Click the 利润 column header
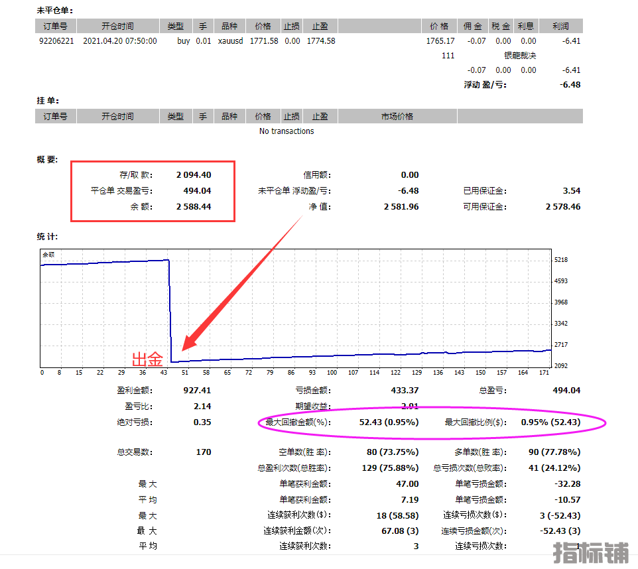 (x=560, y=27)
